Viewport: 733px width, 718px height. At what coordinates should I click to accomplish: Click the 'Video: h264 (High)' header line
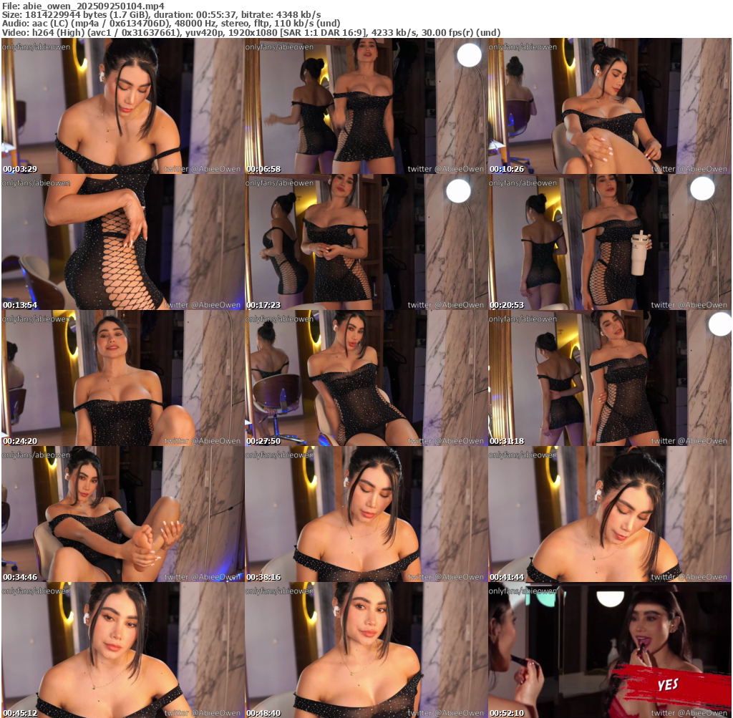tap(251, 32)
